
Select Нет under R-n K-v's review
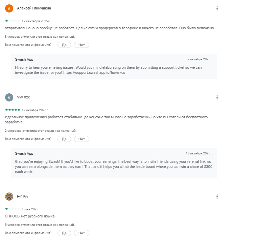click(x=81, y=233)
